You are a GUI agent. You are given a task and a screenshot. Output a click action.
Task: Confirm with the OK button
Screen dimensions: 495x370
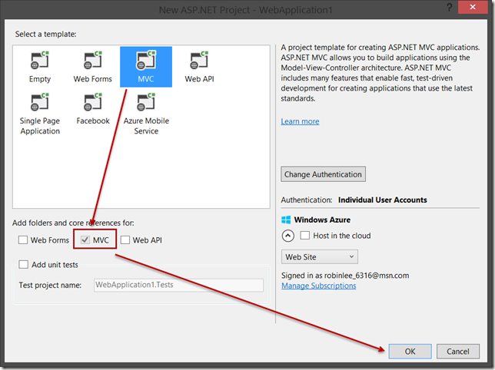(410, 352)
